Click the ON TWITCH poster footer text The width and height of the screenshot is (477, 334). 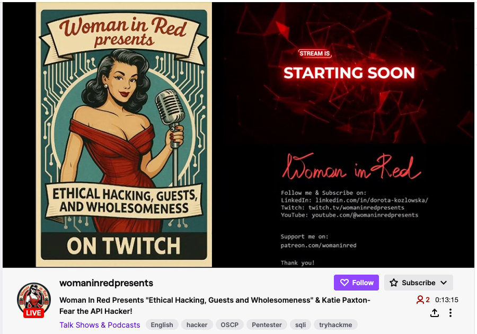pos(124,246)
